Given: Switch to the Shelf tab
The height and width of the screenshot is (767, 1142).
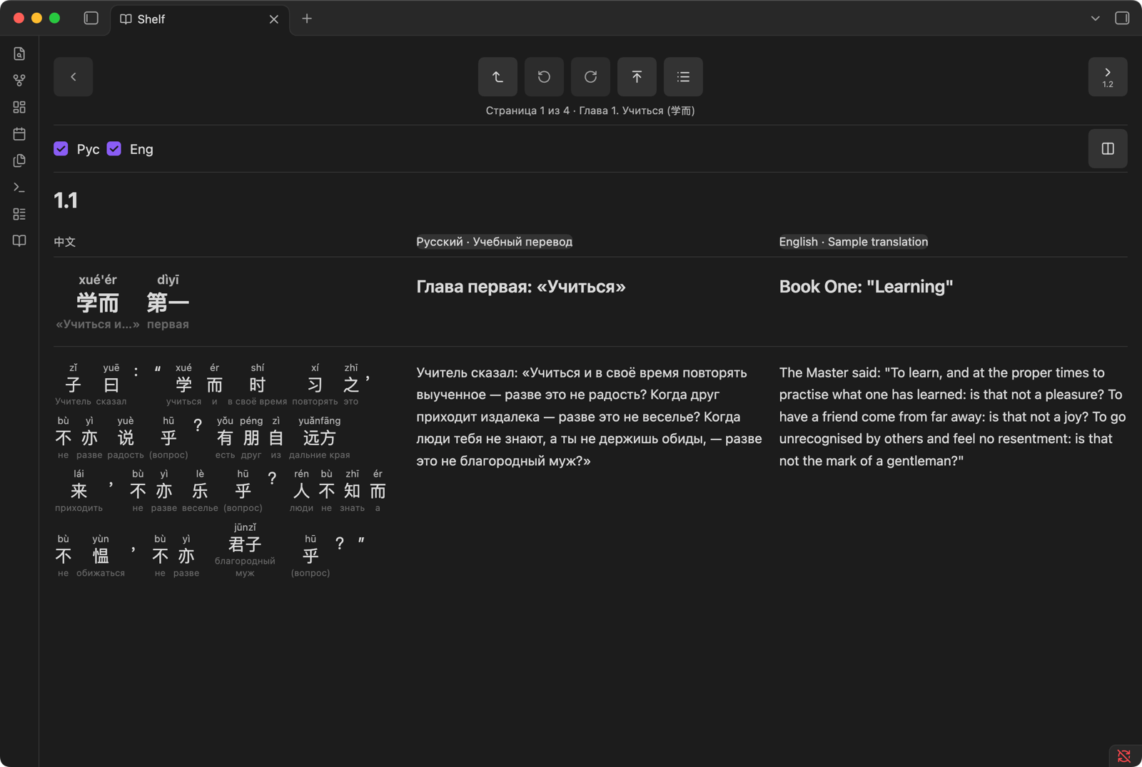Looking at the screenshot, I should 200,19.
